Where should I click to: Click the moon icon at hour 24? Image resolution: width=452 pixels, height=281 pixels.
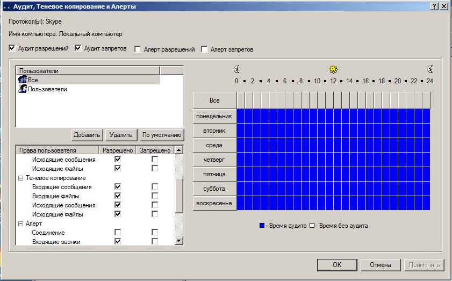pos(430,69)
